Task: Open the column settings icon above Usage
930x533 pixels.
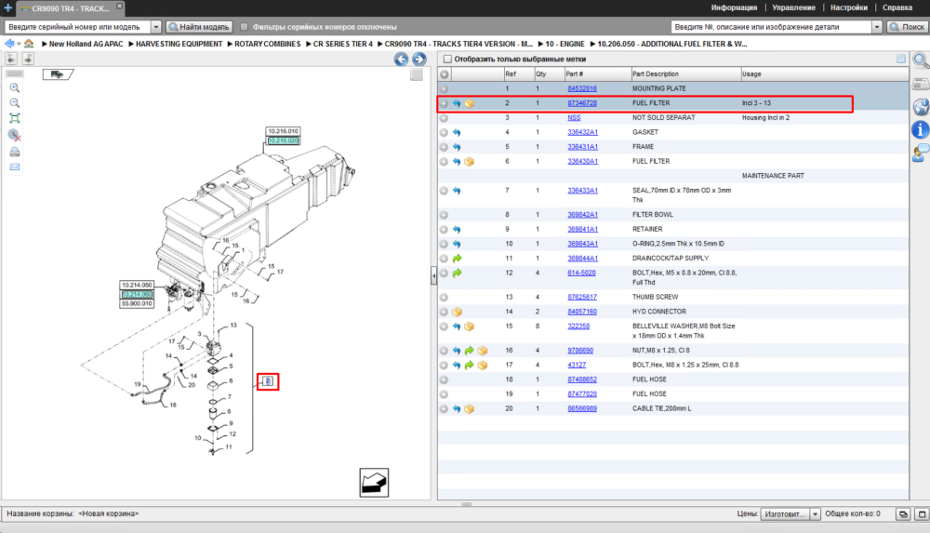Action: pyautogui.click(x=901, y=59)
